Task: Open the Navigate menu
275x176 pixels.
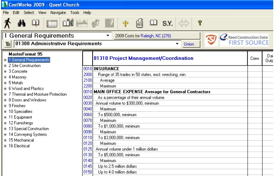Action: point(58,12)
